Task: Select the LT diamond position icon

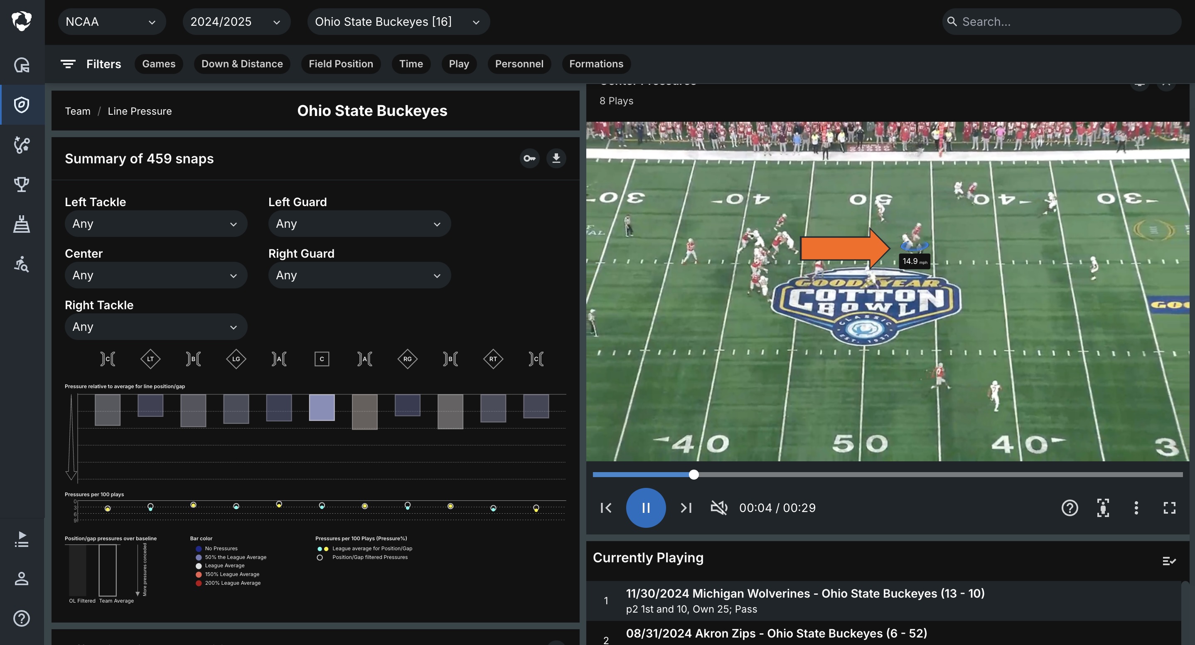Action: click(x=150, y=359)
